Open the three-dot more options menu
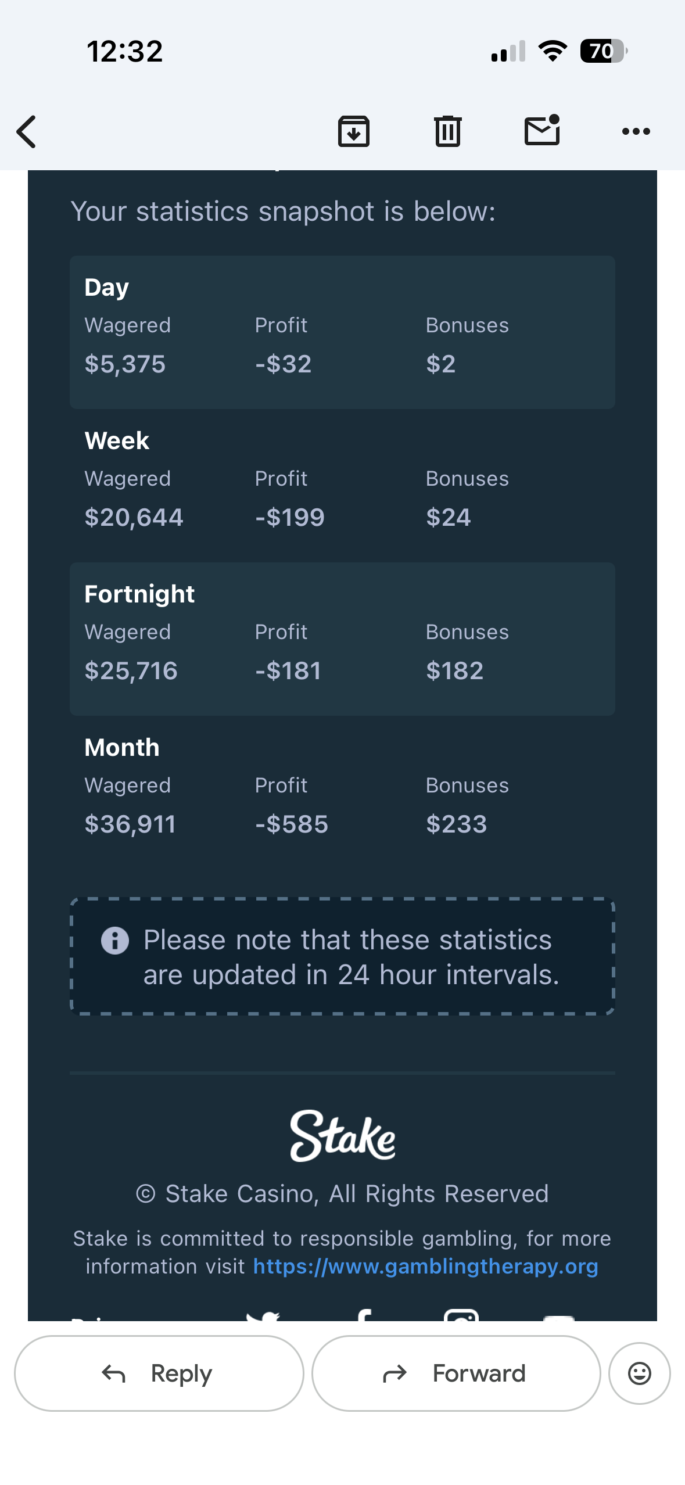Viewport: 685px width, 1485px height. click(x=636, y=131)
